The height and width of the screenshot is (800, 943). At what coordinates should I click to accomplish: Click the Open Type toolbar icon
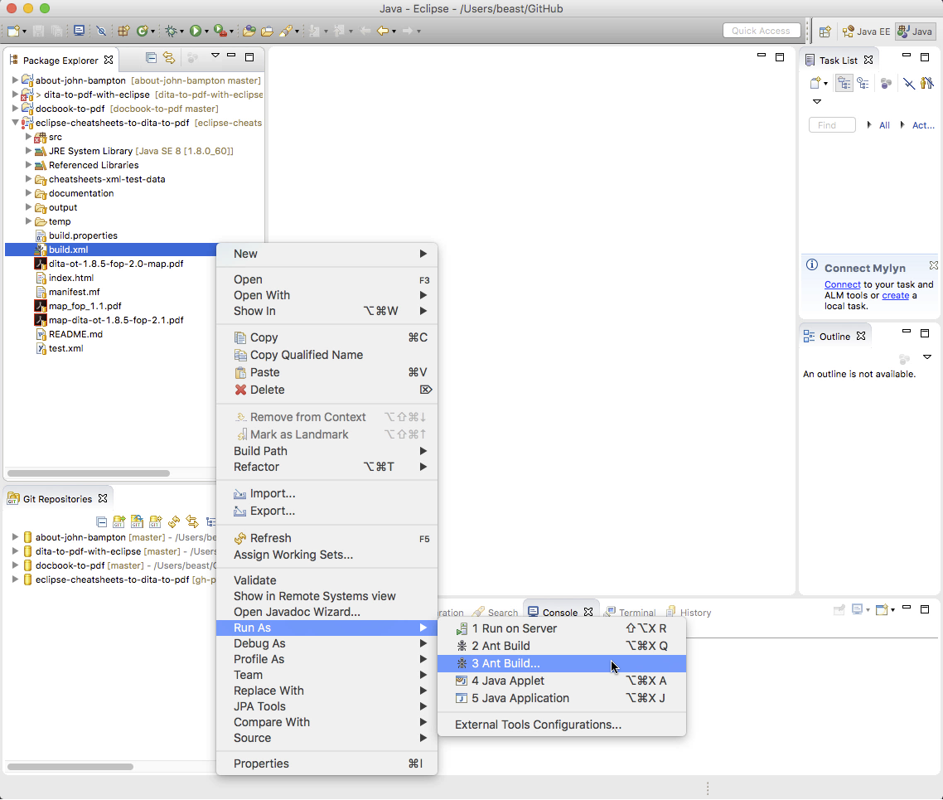point(249,31)
